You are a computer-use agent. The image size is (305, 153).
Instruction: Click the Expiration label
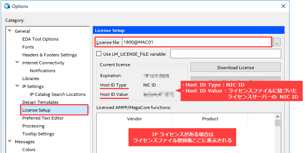point(111,76)
